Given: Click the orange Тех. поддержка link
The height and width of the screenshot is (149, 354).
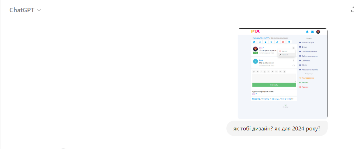Looking at the screenshot, I should (x=306, y=78).
